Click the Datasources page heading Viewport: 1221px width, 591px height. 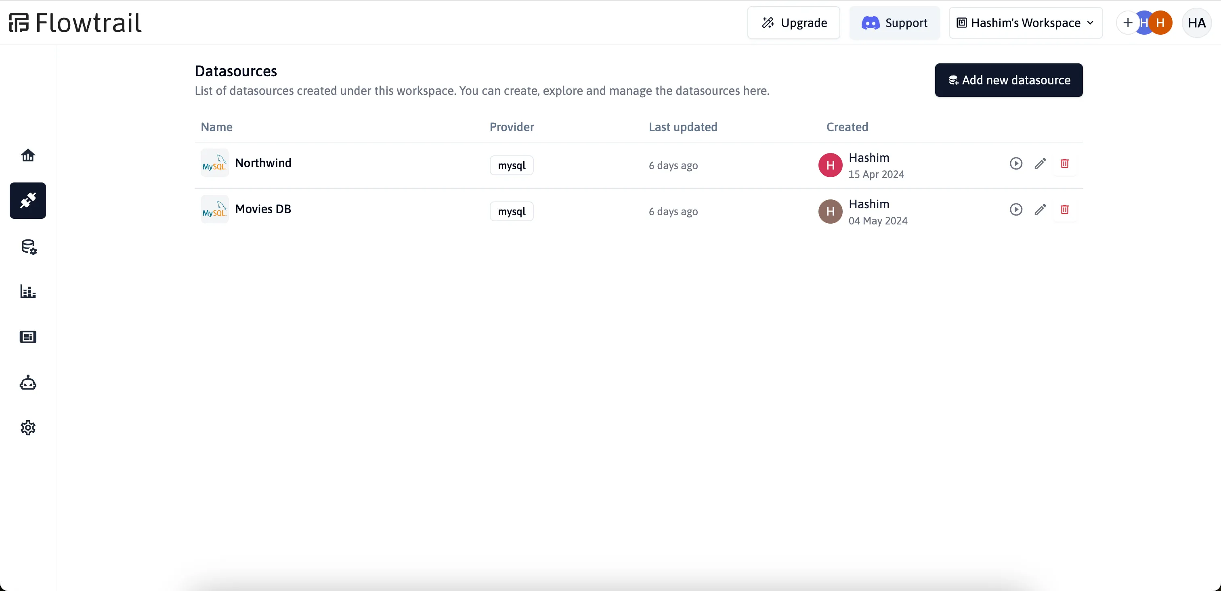[x=235, y=71]
